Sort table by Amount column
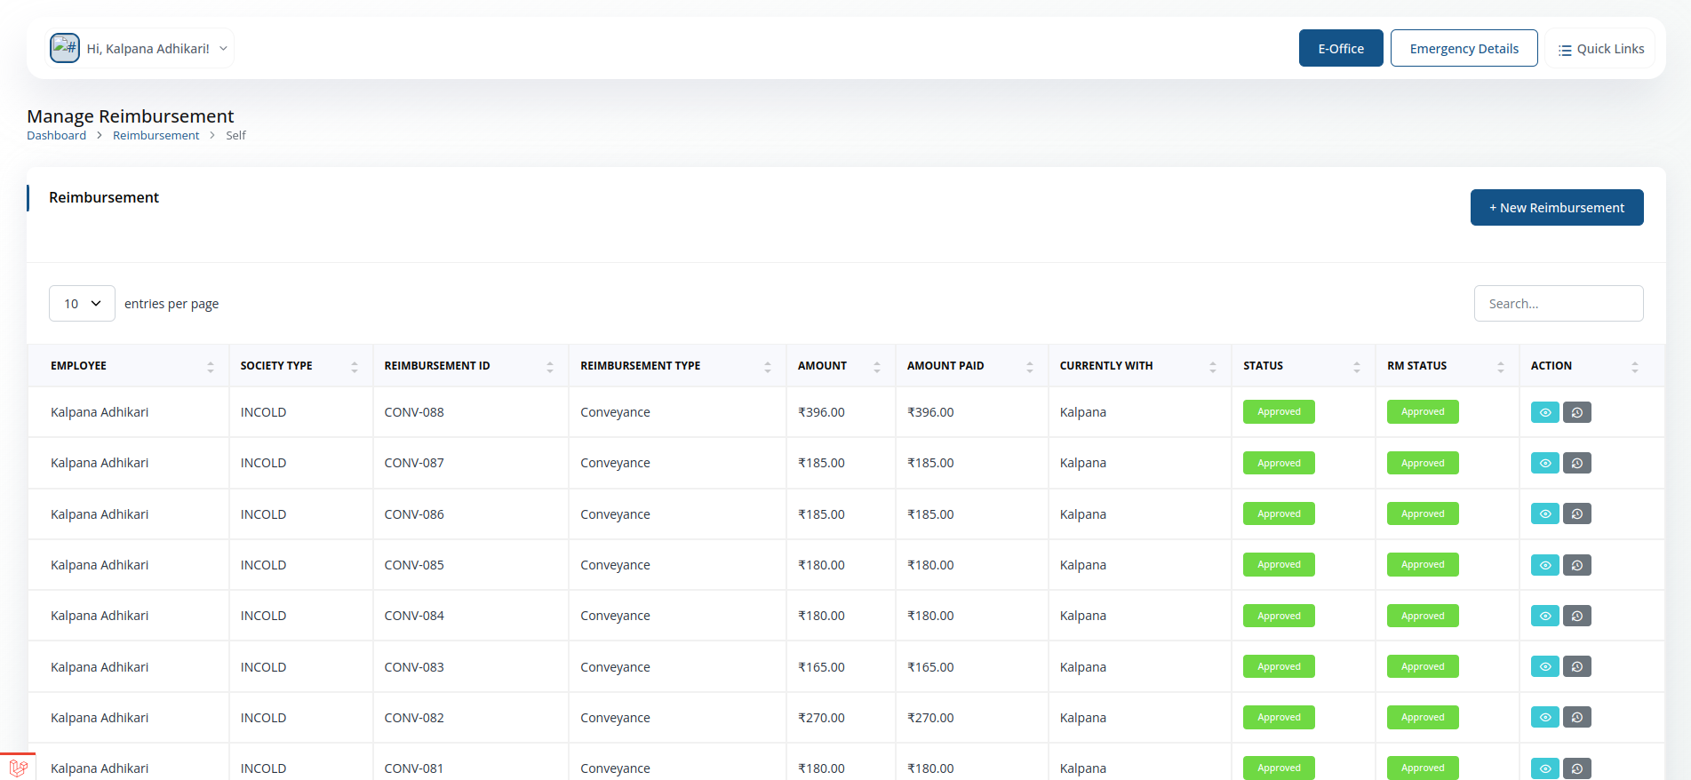The image size is (1691, 780). 841,366
